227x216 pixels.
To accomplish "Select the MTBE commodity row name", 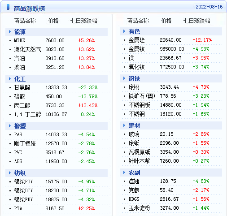I will pyautogui.click(x=19, y=40).
